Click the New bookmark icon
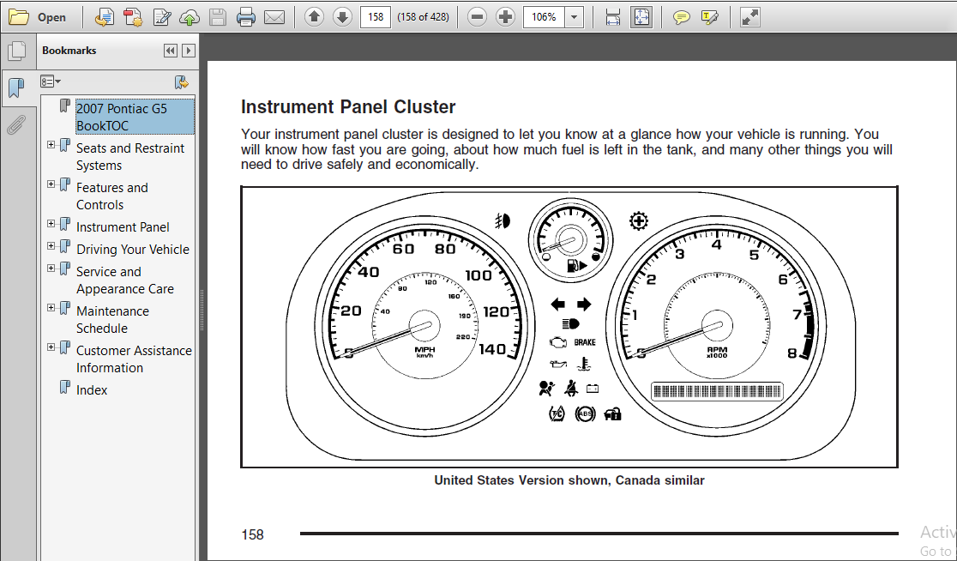 tap(181, 81)
